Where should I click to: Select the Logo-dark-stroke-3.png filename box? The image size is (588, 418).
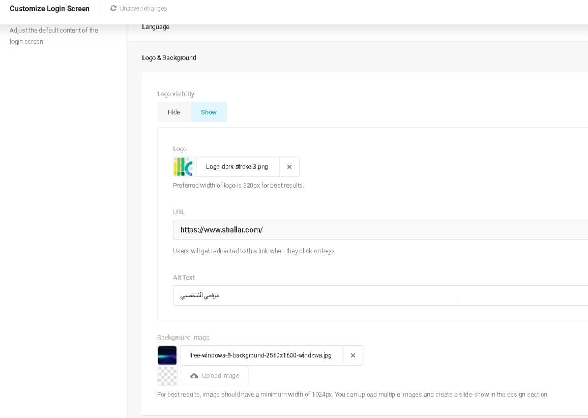pos(238,167)
